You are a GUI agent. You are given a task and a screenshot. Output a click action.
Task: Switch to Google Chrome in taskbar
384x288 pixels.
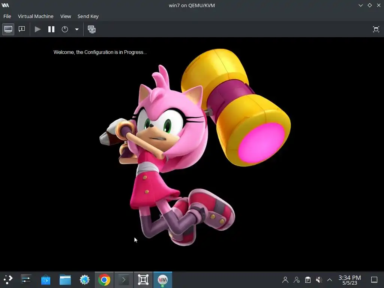104,280
